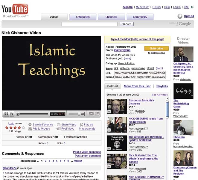The width and height of the screenshot is (198, 180).
Task: Expand the description with (more) link
Action: pyautogui.click(x=127, y=58)
